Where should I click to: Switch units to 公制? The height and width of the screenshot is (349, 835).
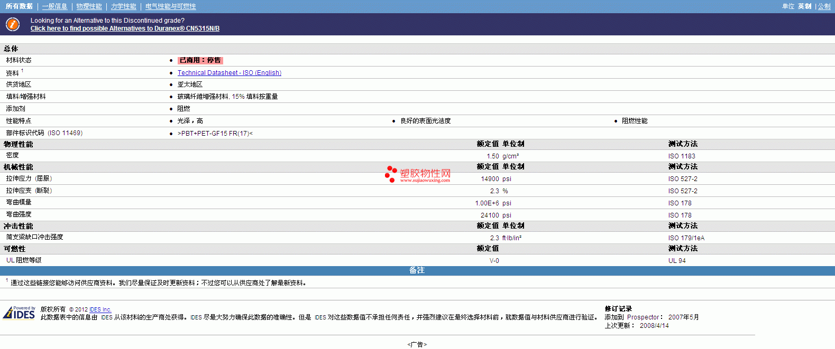click(824, 6)
